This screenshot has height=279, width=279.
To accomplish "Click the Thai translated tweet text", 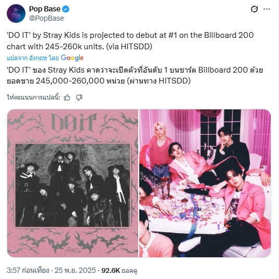I will point(135,75).
